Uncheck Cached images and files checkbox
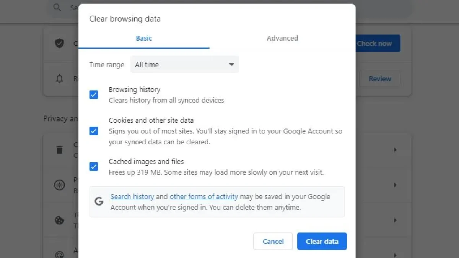The width and height of the screenshot is (459, 258). pos(94,167)
